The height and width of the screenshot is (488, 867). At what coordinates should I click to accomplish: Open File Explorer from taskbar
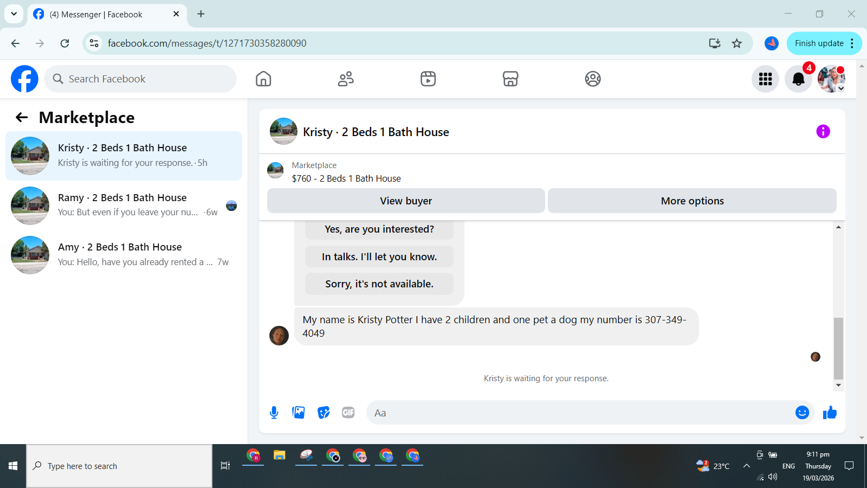[280, 455]
